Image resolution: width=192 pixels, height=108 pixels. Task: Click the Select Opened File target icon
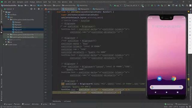click(31, 9)
